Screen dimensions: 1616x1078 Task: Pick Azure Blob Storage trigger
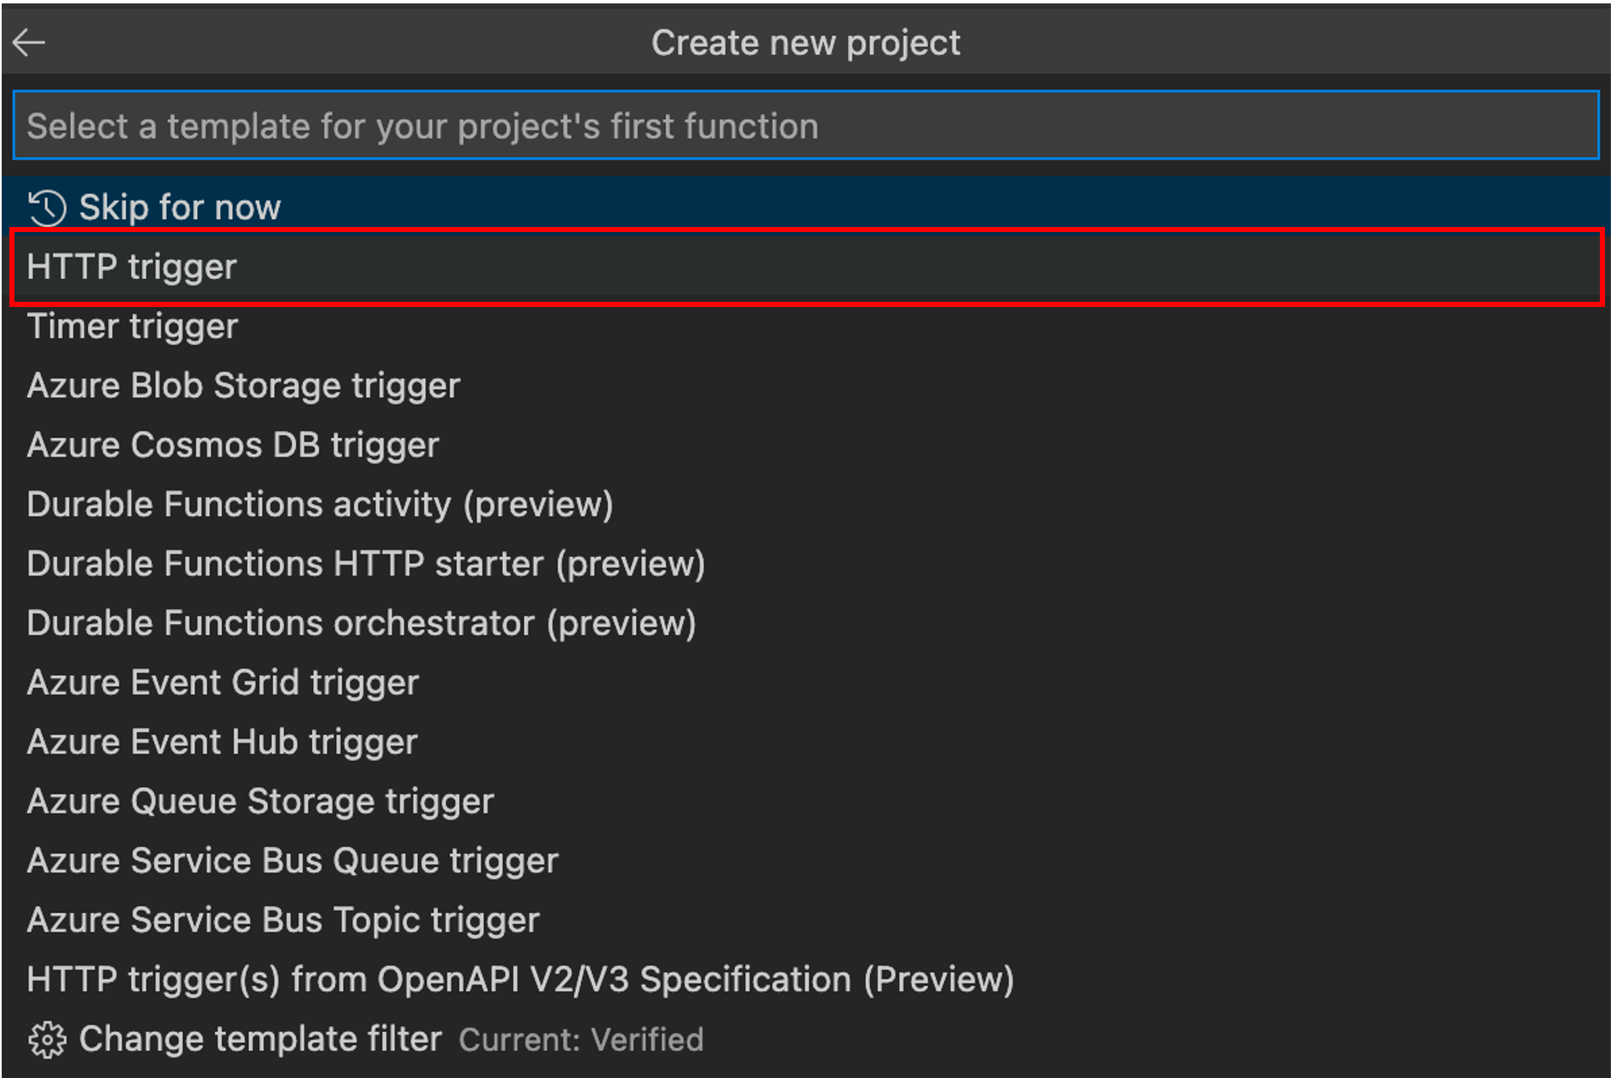pyautogui.click(x=243, y=386)
